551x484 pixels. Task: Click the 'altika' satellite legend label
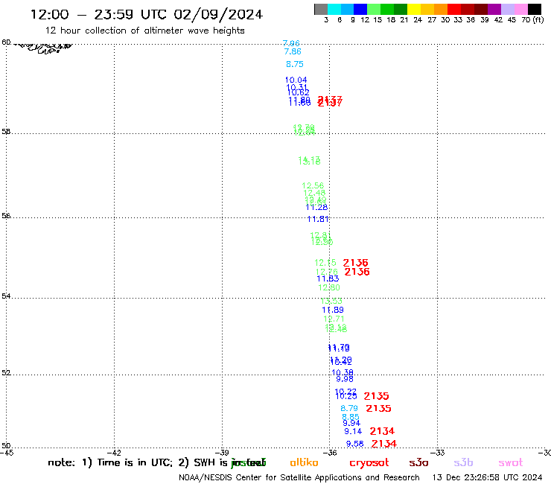[304, 462]
